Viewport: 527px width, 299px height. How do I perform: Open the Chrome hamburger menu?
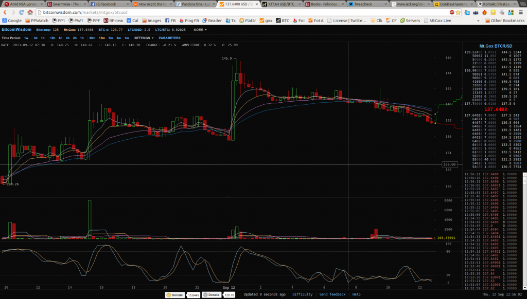521,12
